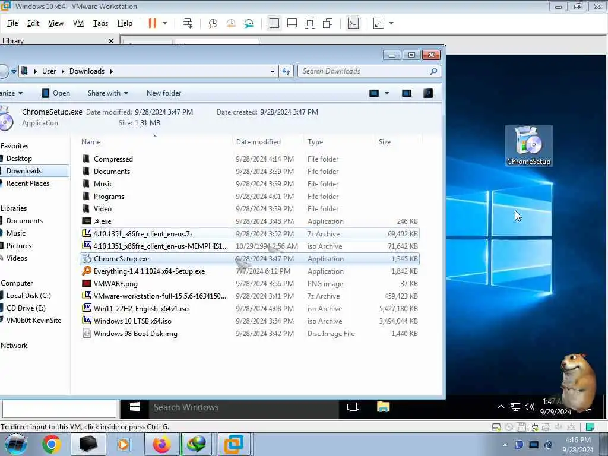Select the Programs folder
The width and height of the screenshot is (608, 456).
pos(249,196)
